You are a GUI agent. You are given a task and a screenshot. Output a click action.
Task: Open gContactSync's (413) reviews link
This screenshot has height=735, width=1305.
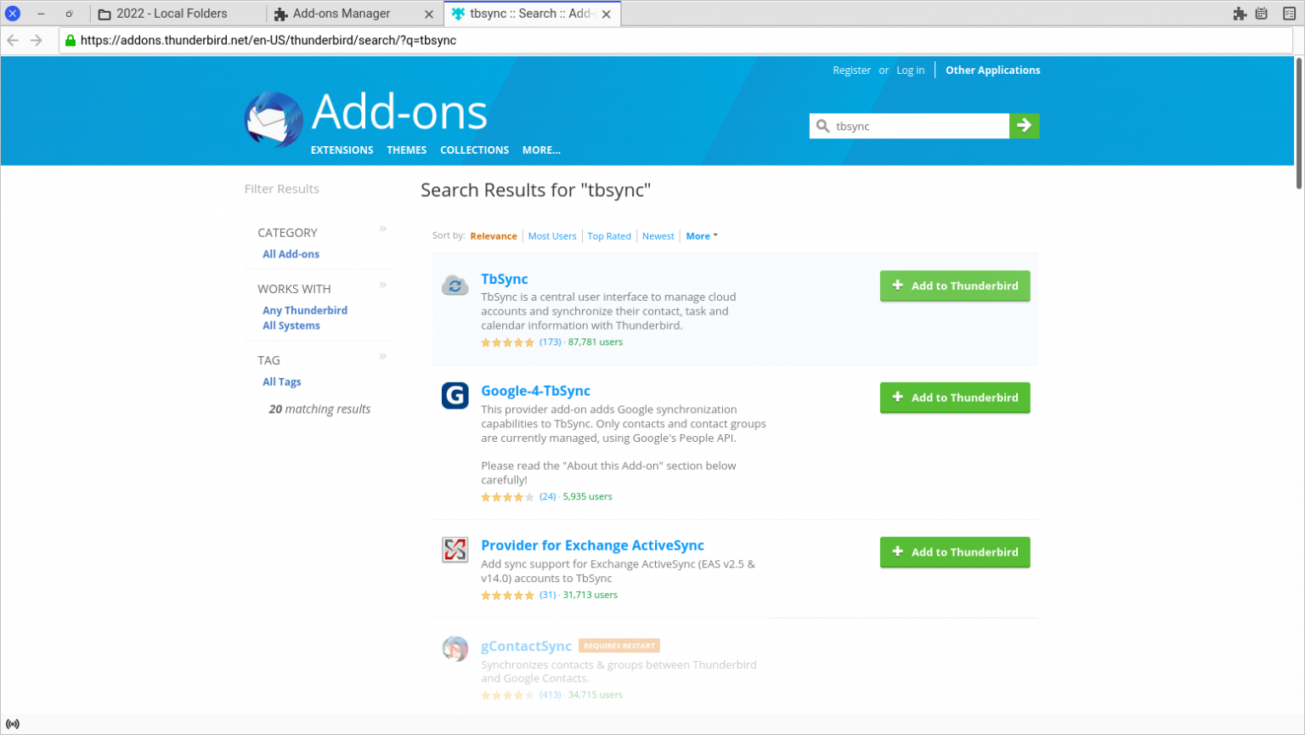pos(550,694)
